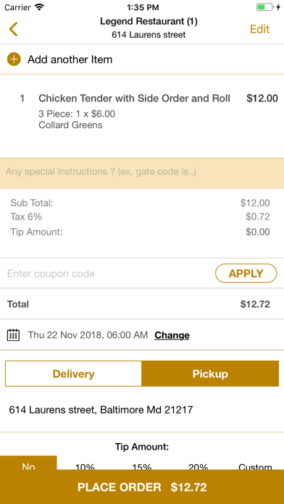Tap the back arrow icon
Screen dimensions: 284x504
pos(13,29)
